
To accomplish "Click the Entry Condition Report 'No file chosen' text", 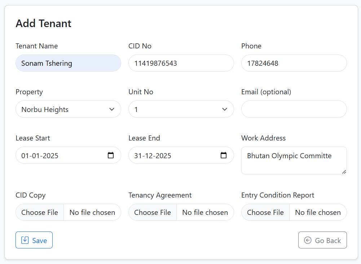I will coord(318,212).
